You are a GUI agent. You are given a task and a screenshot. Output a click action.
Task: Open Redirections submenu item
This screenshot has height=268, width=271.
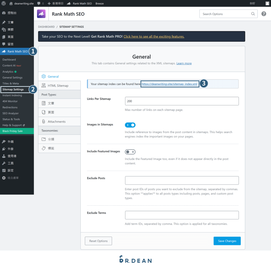tap(10, 107)
